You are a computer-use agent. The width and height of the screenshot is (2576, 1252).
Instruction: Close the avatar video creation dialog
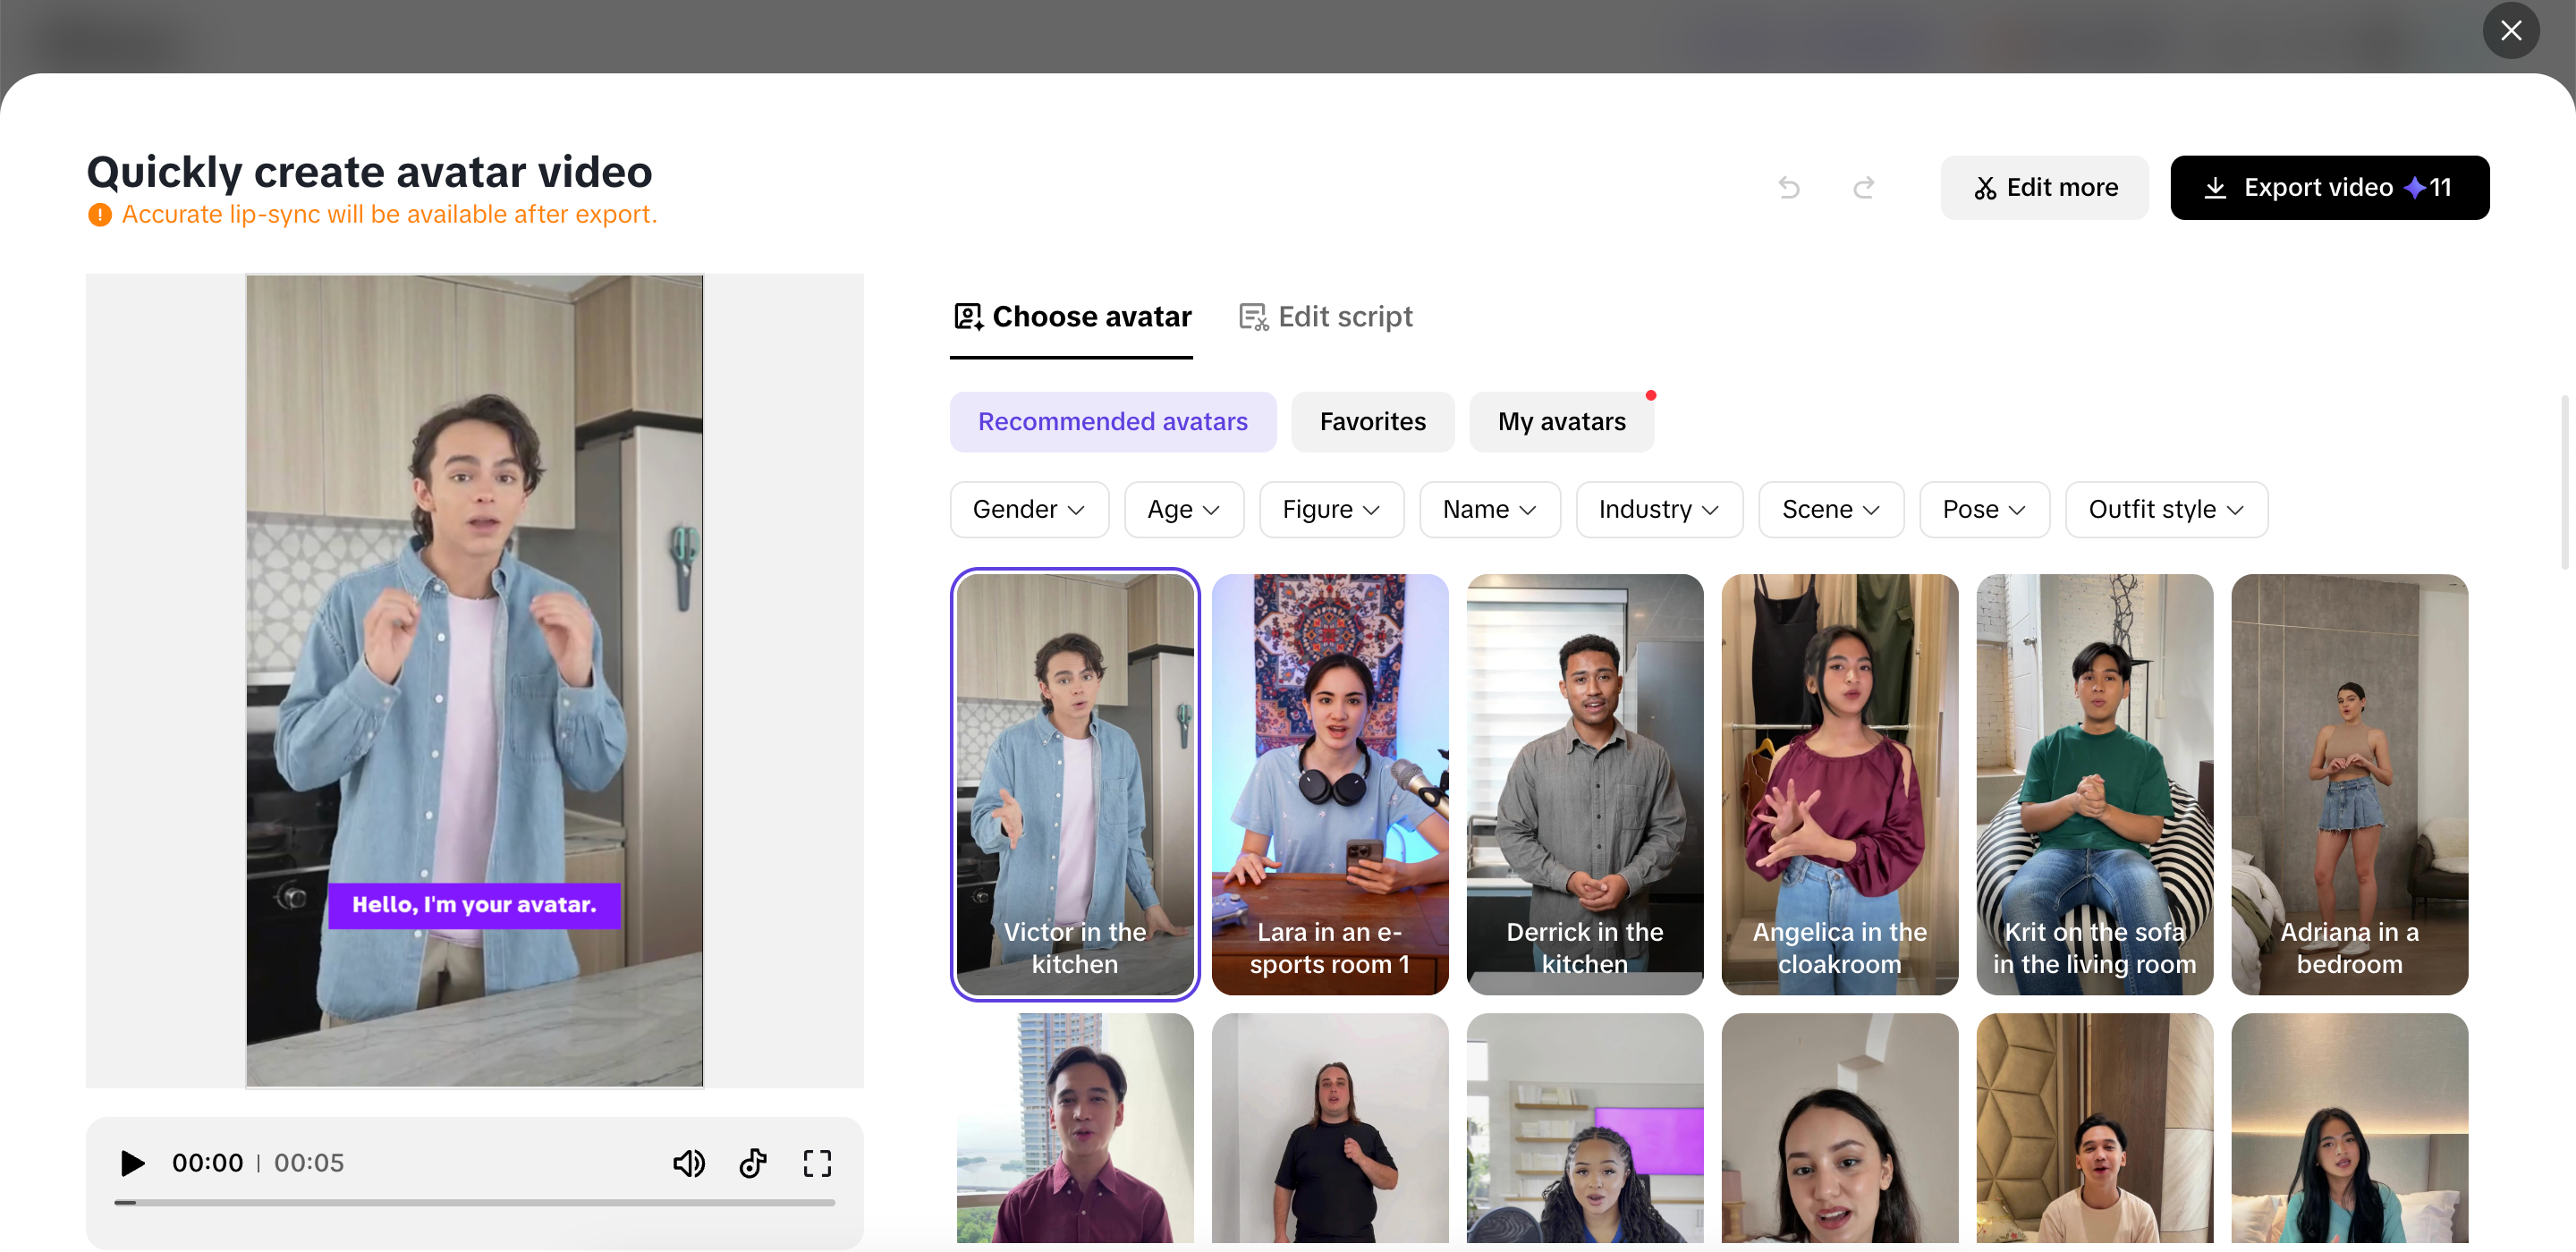tap(2511, 30)
